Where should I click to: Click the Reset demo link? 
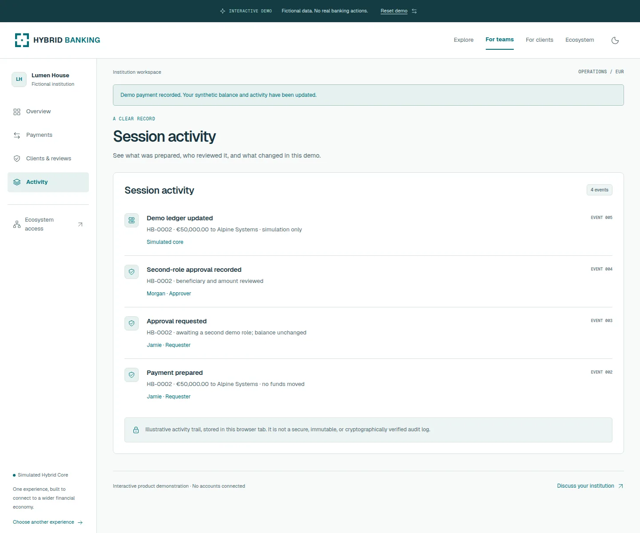pyautogui.click(x=394, y=11)
